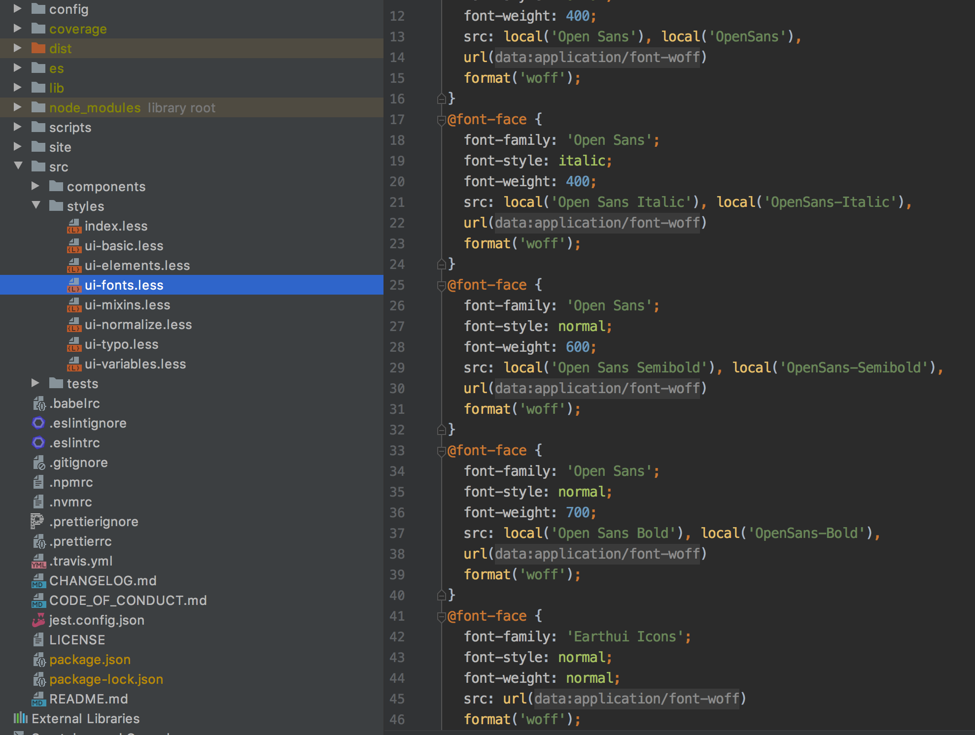Fold the @font-face block at line 33

click(x=442, y=451)
